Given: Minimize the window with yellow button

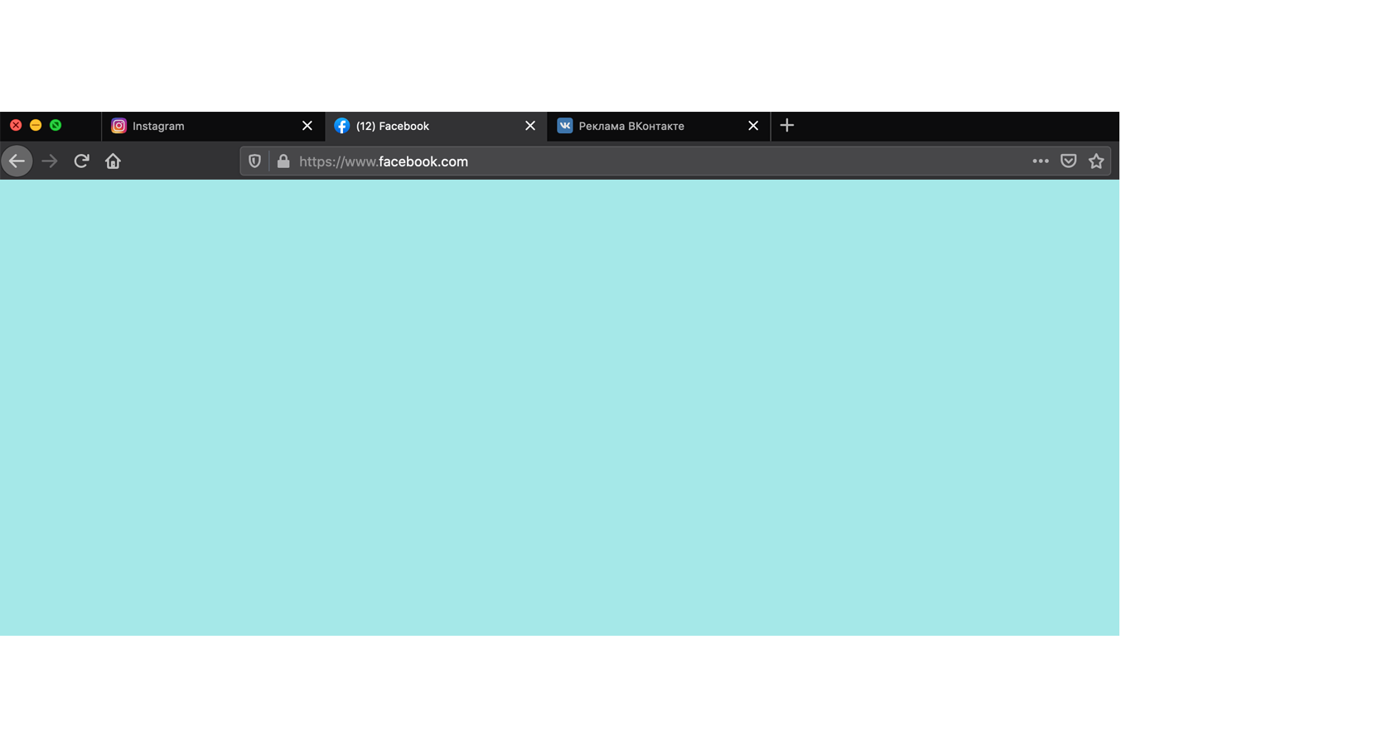Looking at the screenshot, I should tap(36, 125).
